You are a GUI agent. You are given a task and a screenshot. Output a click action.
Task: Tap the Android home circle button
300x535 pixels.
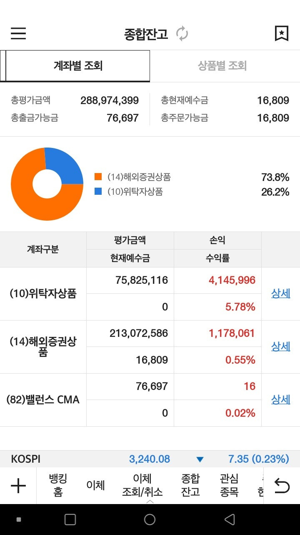[x=150, y=520]
